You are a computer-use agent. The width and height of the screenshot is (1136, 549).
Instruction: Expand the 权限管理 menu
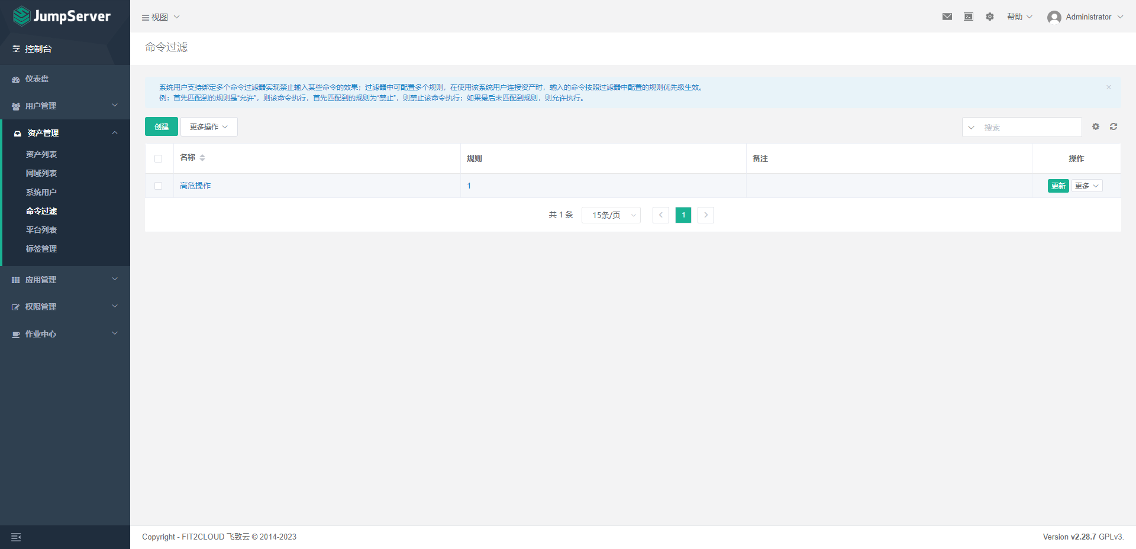(x=65, y=307)
